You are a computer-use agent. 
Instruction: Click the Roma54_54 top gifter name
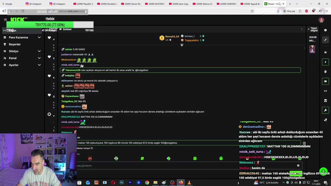click(x=172, y=36)
